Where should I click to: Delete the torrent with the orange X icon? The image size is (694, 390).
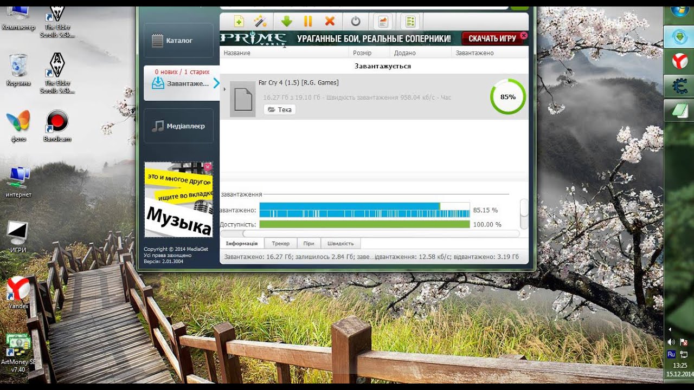pos(330,22)
